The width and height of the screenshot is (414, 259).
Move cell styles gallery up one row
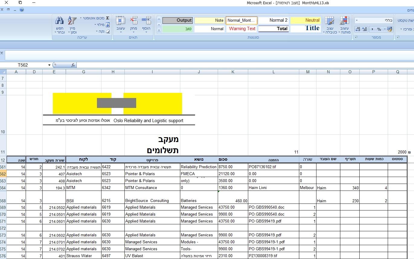pyautogui.click(x=159, y=19)
